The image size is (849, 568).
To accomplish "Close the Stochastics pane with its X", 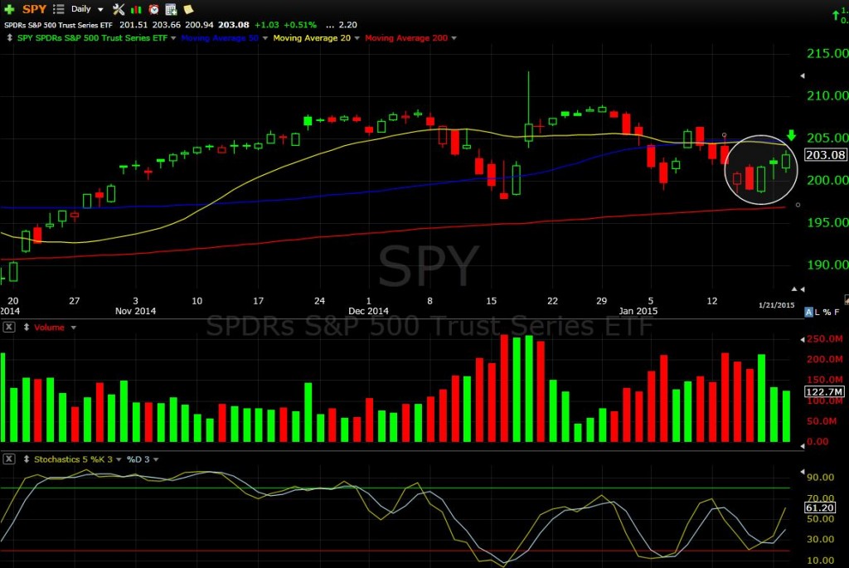I will [x=9, y=459].
